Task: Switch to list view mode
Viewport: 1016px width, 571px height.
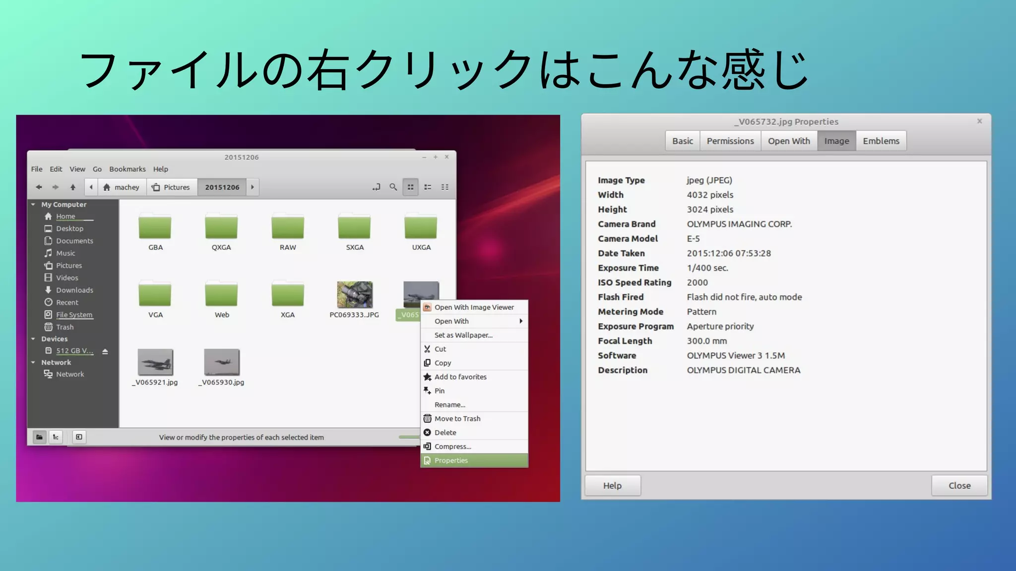Action: pos(428,187)
